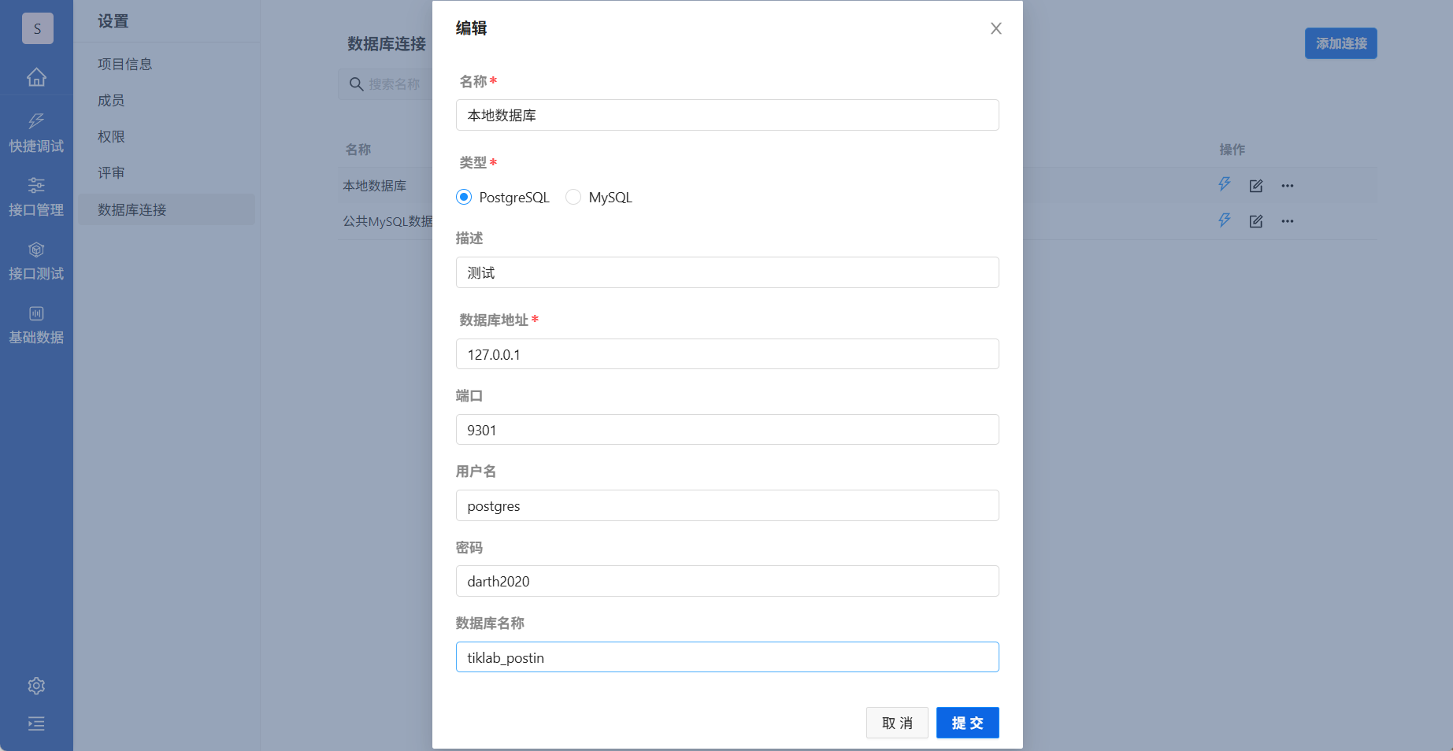Click search magnifier icon in 搜索名称 box
1453x751 pixels.
(x=356, y=83)
